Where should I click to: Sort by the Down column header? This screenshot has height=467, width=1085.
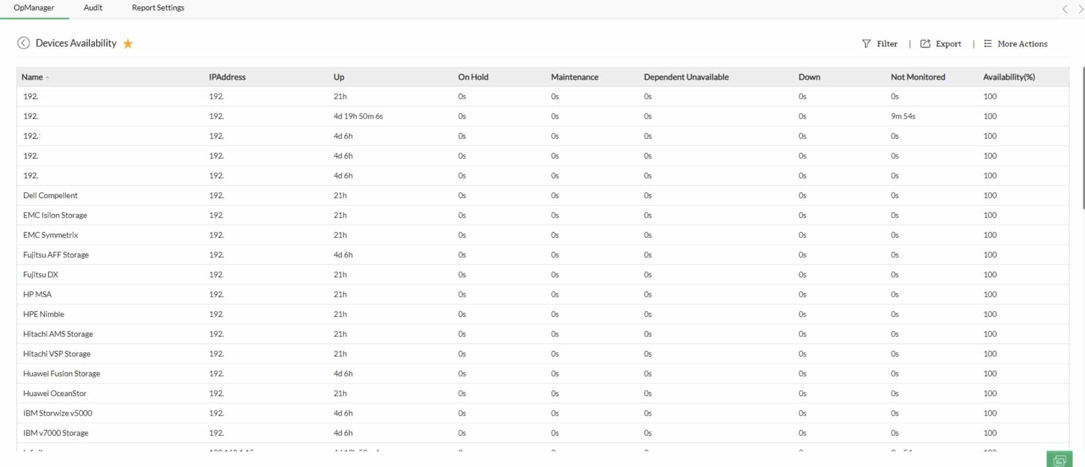click(x=809, y=77)
